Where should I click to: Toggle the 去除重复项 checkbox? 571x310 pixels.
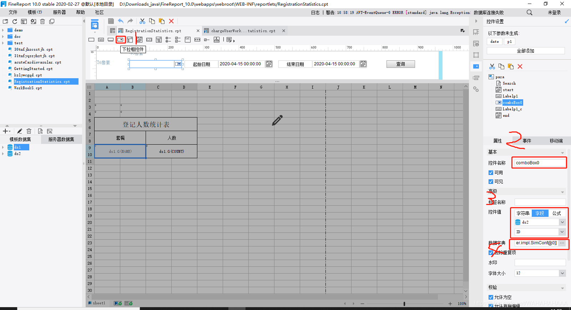pyautogui.click(x=491, y=252)
